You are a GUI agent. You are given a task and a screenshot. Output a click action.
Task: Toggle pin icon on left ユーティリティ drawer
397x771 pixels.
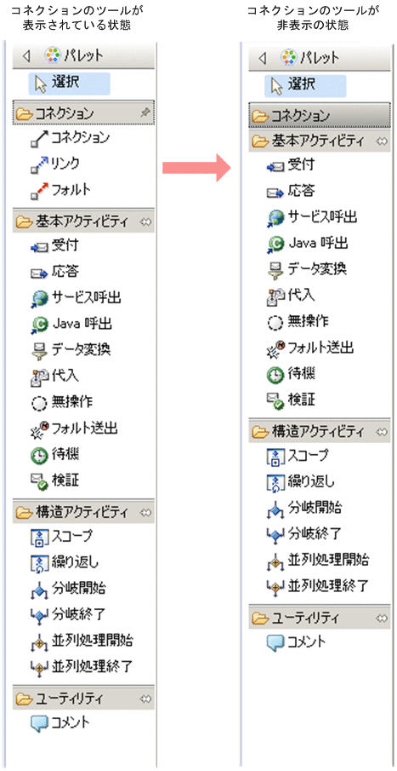146,699
